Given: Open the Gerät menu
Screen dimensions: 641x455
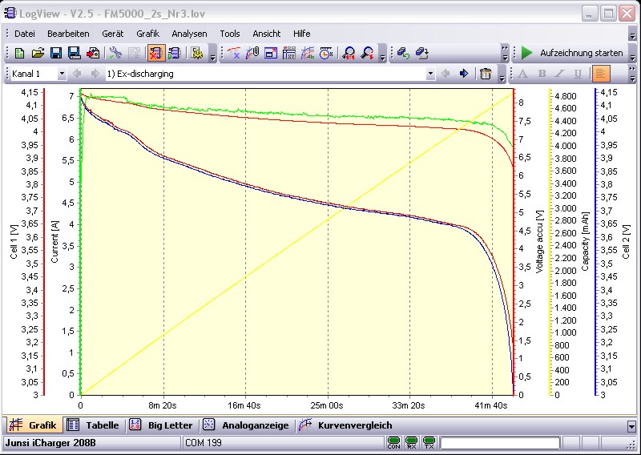Looking at the screenshot, I should (x=113, y=34).
